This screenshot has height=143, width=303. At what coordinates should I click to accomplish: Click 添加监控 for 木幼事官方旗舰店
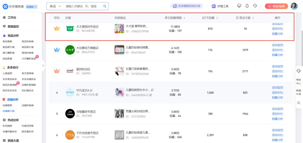point(277,45)
